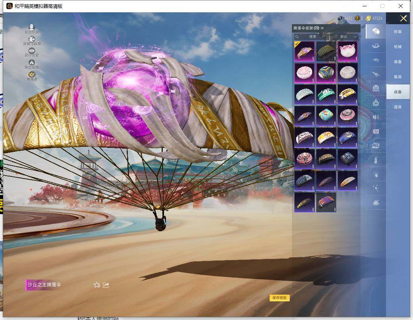Toggle the 热力追踪 flame icon

click(x=32, y=63)
